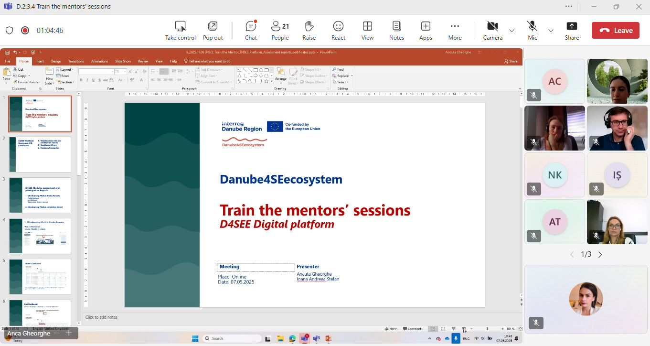Click Format Painter in Clipboard group
650x346 pixels.
point(26,82)
